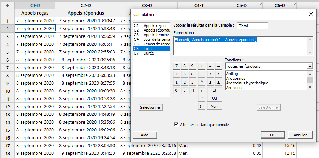Choose Arc sinus from functions list
The height and width of the screenshot is (158, 319).
[x=266, y=88]
